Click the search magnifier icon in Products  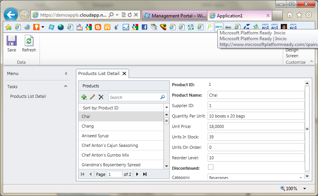click(x=163, y=97)
